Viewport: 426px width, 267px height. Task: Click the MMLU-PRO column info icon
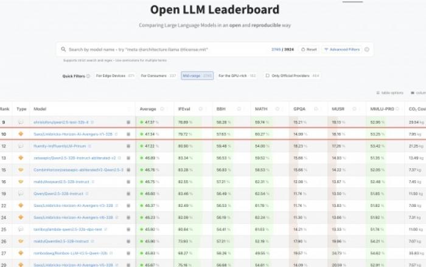click(397, 109)
